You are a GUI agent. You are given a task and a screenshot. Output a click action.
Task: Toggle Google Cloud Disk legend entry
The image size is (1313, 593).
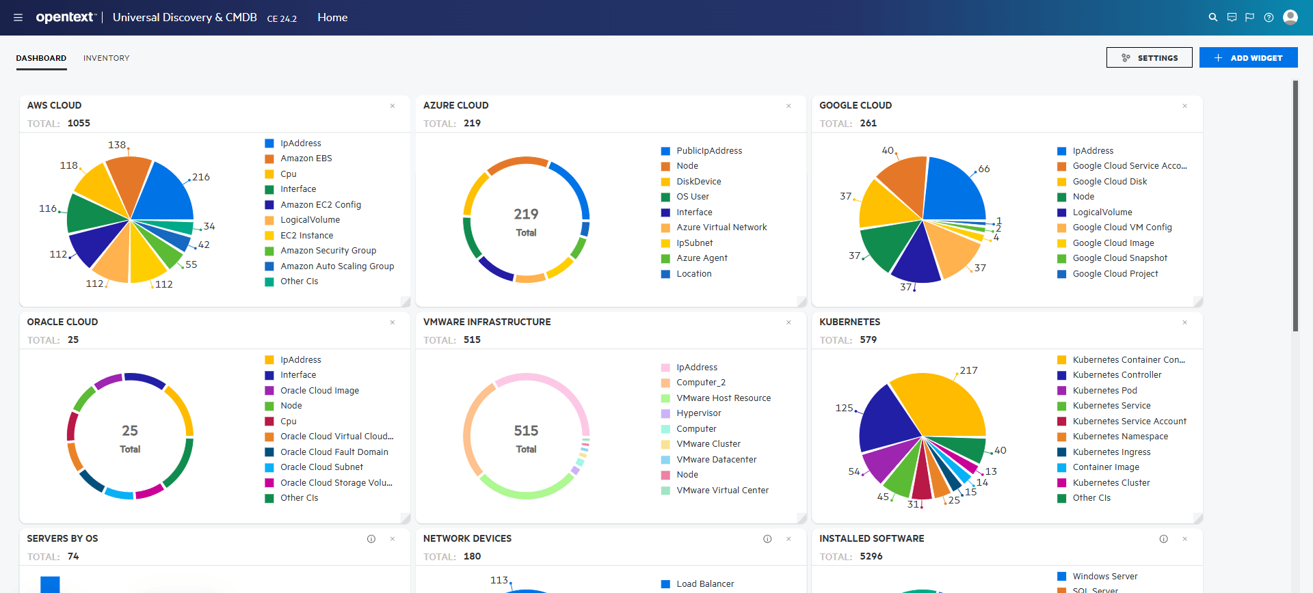point(1102,182)
